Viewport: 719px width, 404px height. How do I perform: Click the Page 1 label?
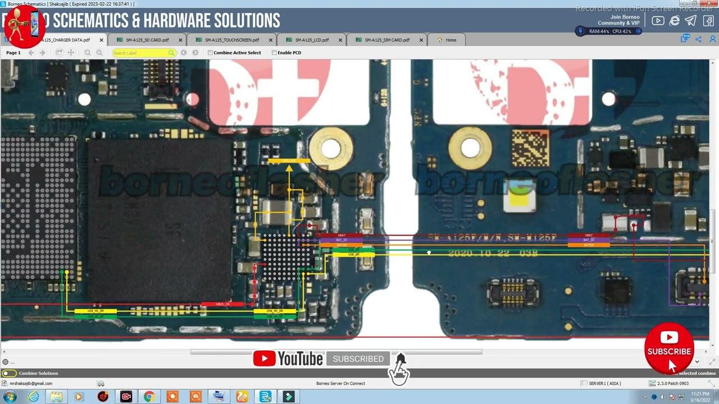[x=13, y=53]
